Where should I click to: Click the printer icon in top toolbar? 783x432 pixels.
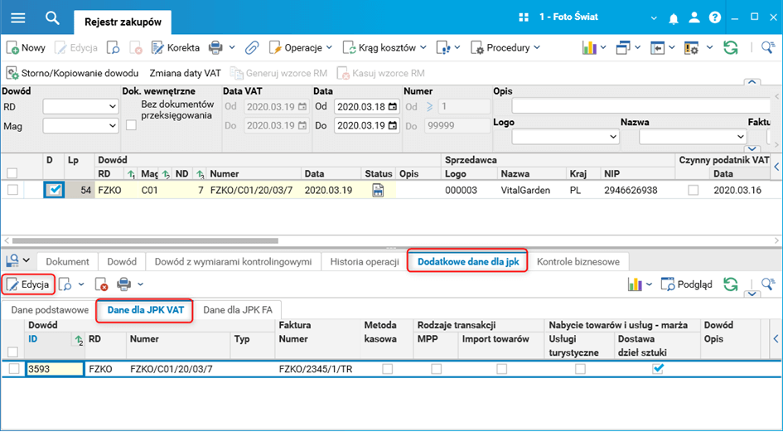coord(215,48)
